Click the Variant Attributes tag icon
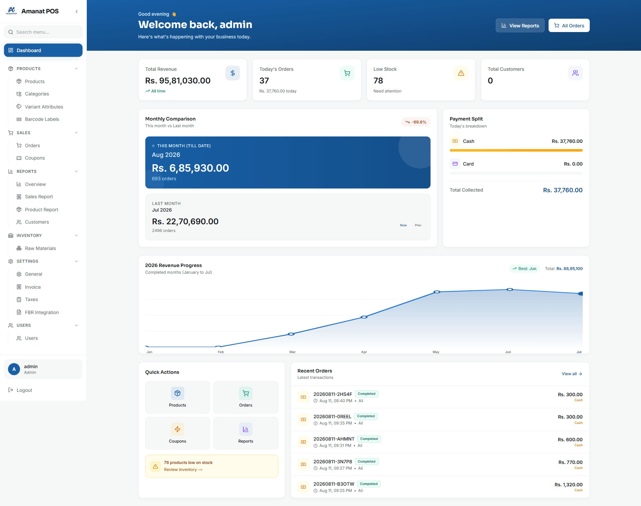This screenshot has width=641, height=506. coord(19,106)
